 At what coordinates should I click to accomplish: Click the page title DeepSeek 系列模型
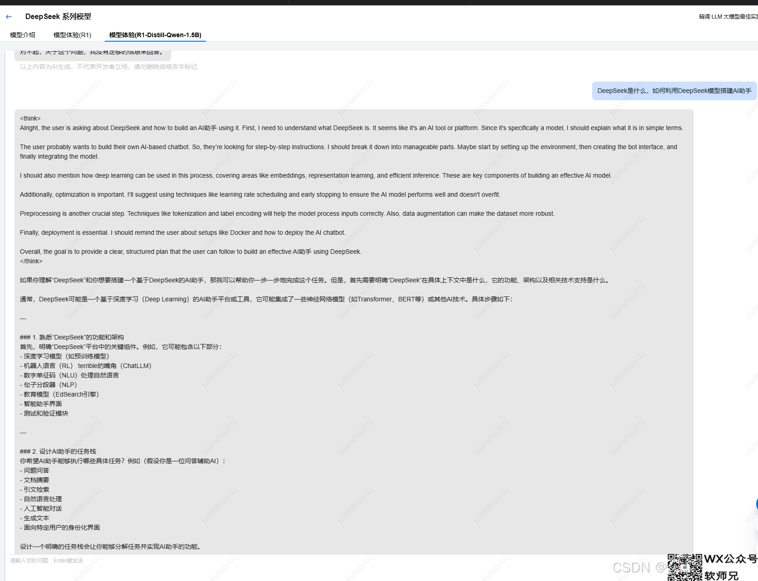[58, 17]
